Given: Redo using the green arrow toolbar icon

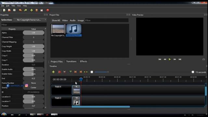Looking at the screenshot, I should [x=26, y=10].
